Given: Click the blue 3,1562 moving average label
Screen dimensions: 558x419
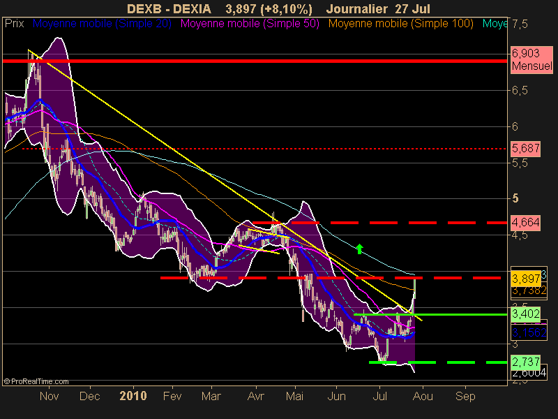Looking at the screenshot, I should [x=529, y=333].
